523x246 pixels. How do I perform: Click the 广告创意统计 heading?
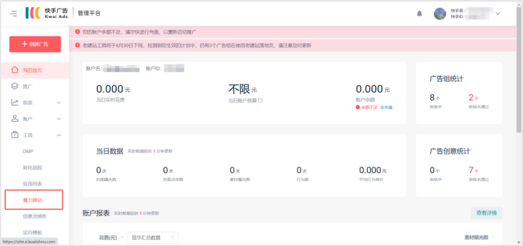[x=450, y=151]
